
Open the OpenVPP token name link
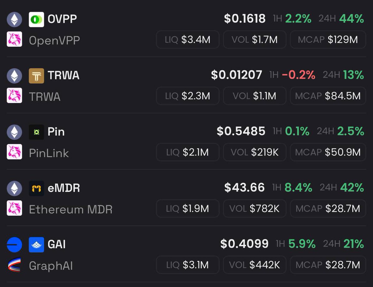(x=54, y=40)
